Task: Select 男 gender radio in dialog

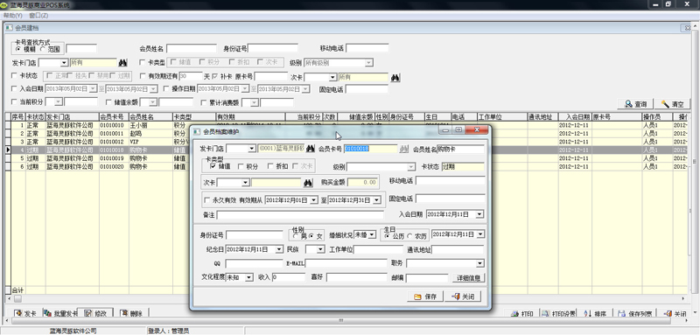Action: [297, 236]
